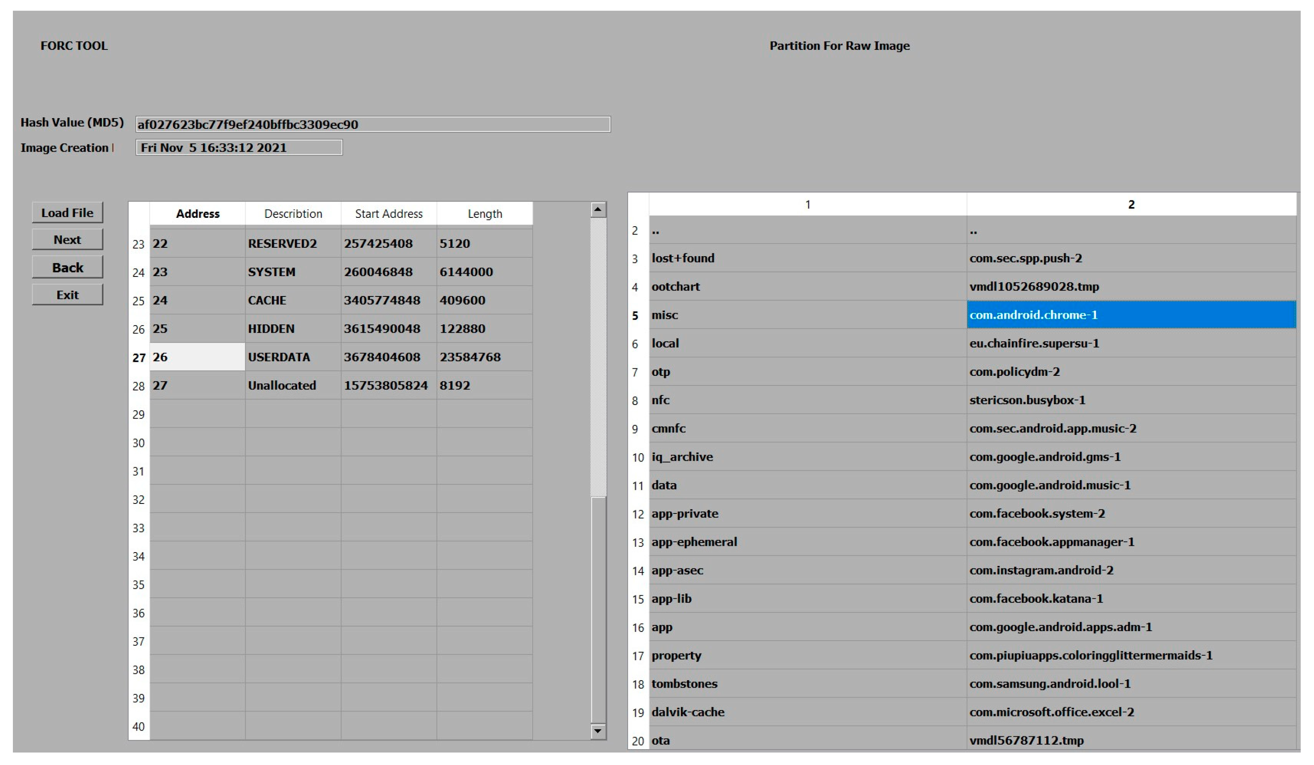Click the image creation date field
1314x765 pixels.
click(239, 148)
